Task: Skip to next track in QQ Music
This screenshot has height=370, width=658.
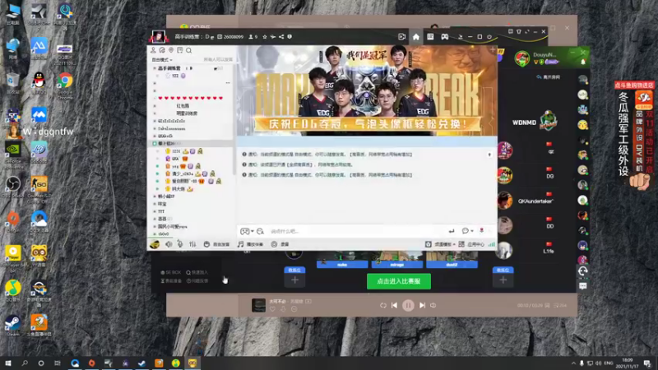Action: click(422, 305)
